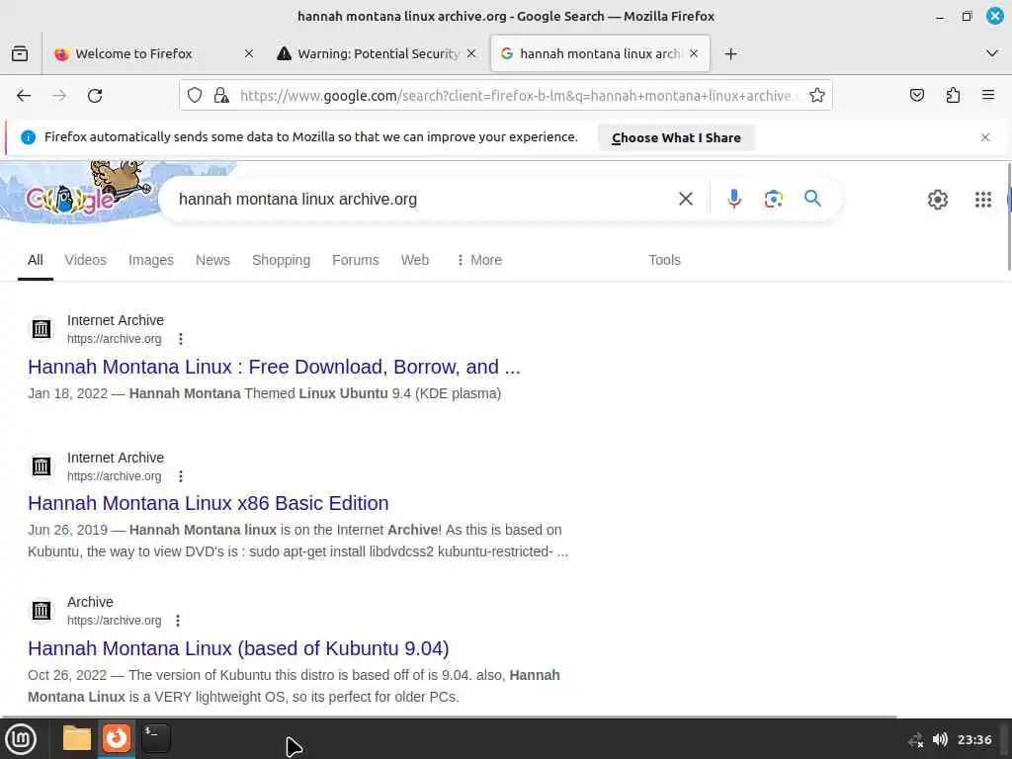The image size is (1012, 759).
Task: Open the volume speaker tray icon
Action: click(940, 739)
